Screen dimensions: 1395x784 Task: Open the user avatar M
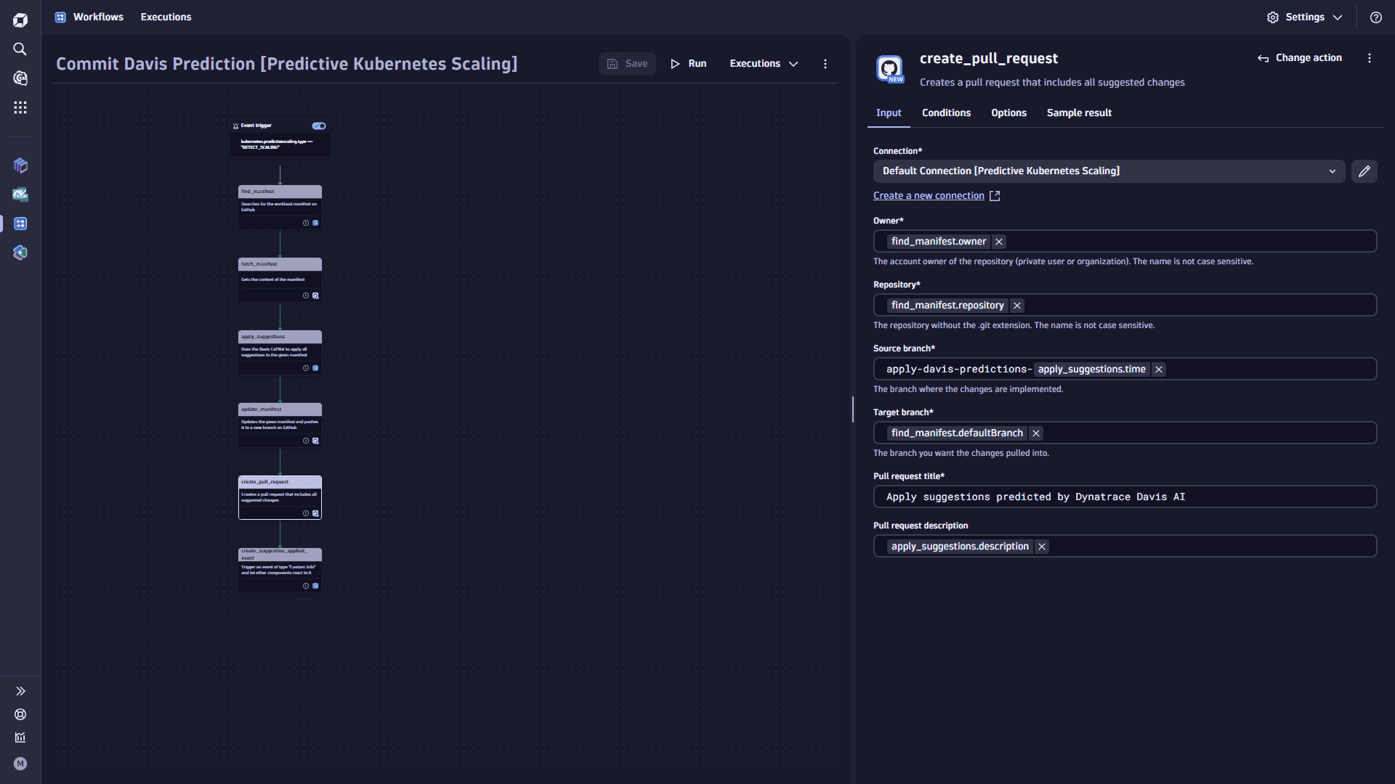20,764
